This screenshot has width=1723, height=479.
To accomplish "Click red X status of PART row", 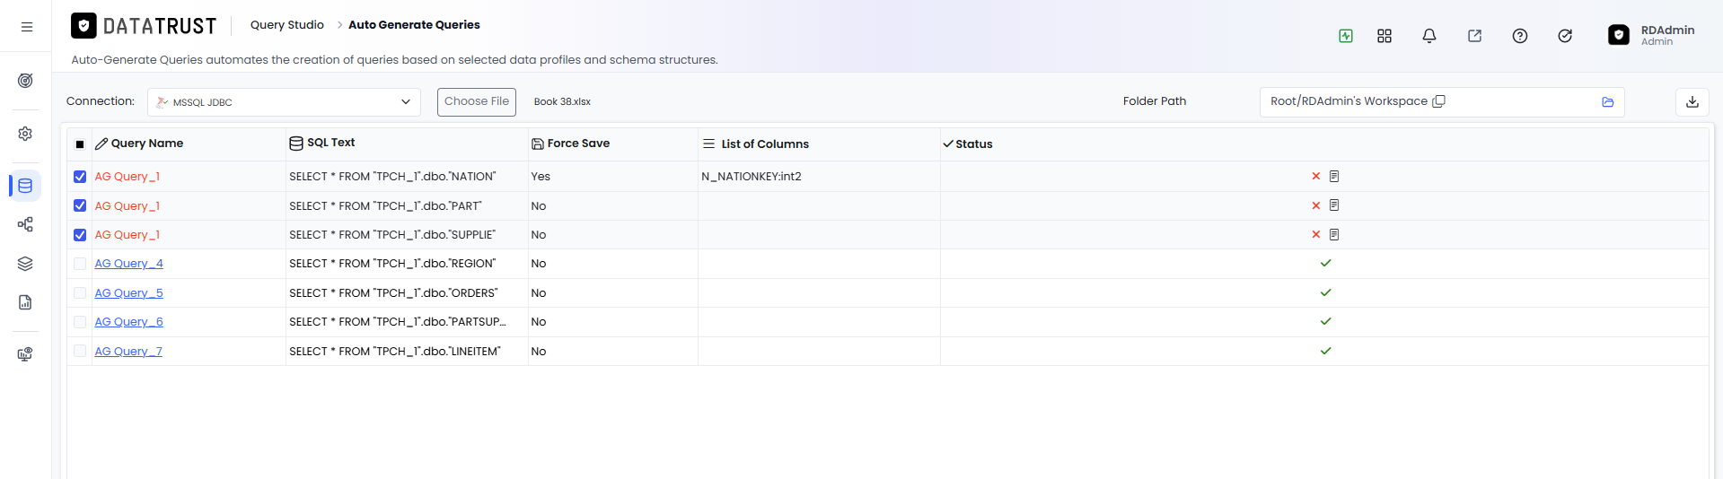I will [1316, 205].
